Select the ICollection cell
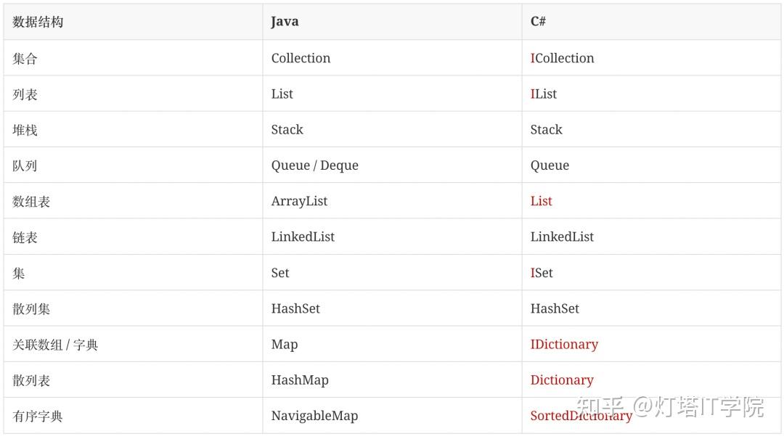 coord(562,58)
